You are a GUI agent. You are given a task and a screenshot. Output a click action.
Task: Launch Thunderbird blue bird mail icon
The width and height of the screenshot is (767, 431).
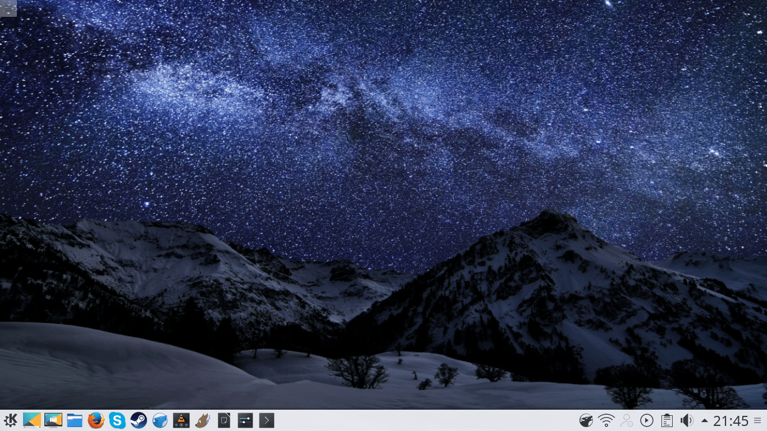(x=160, y=420)
